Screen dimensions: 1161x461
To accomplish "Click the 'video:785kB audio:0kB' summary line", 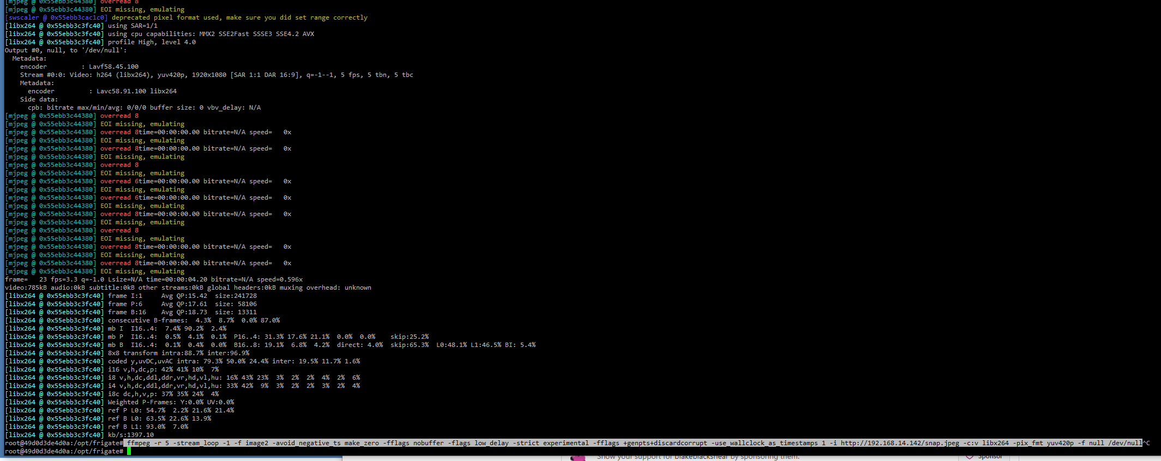I will tap(188, 288).
